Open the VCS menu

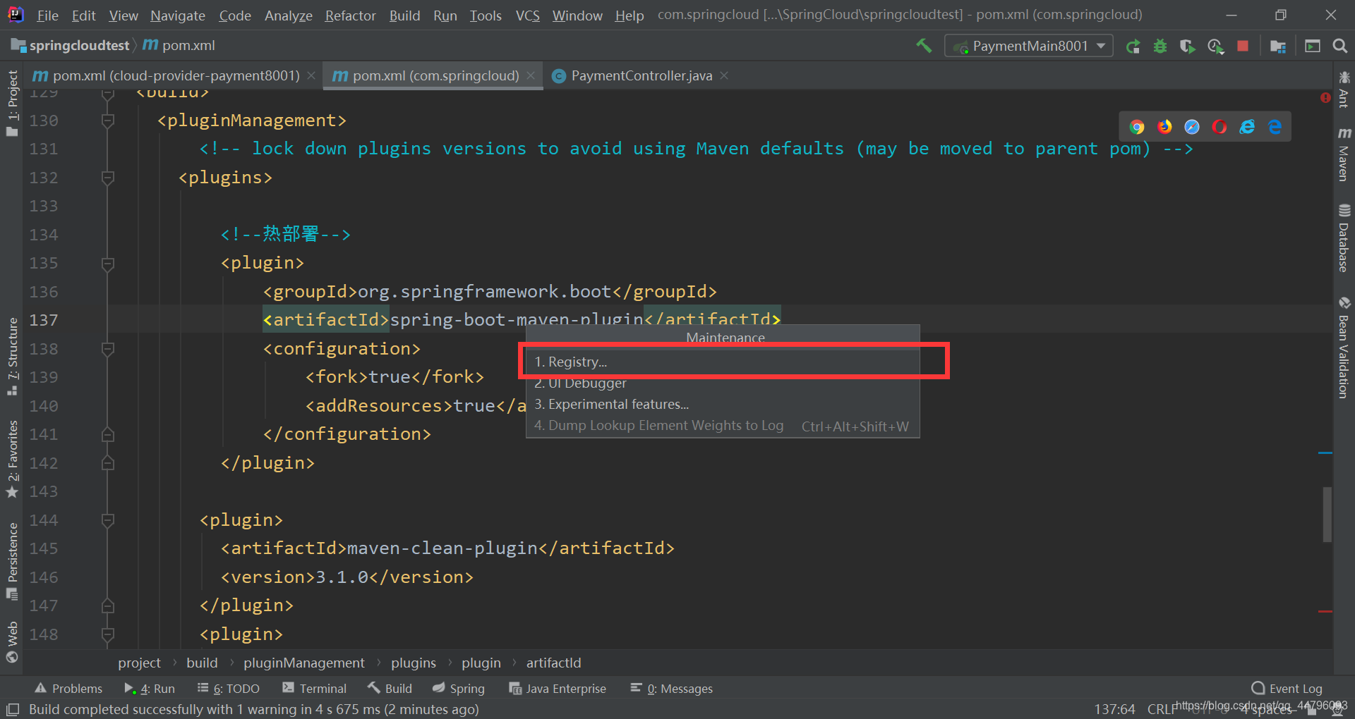(x=527, y=16)
